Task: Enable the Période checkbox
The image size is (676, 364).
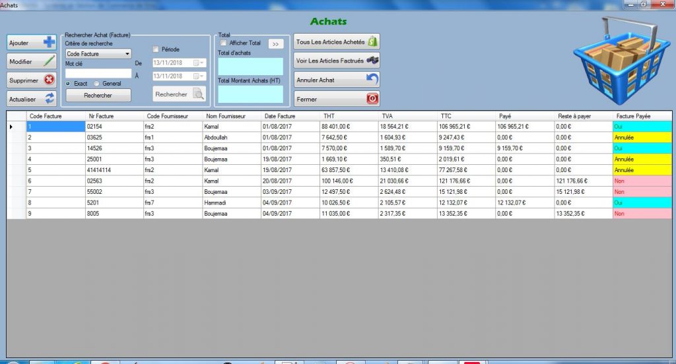Action: click(x=156, y=49)
